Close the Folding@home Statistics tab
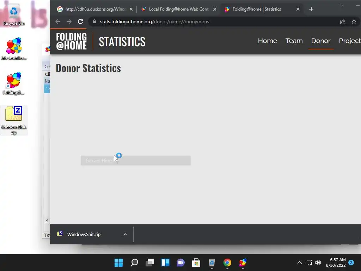This screenshot has width=361, height=271. tap(298, 9)
